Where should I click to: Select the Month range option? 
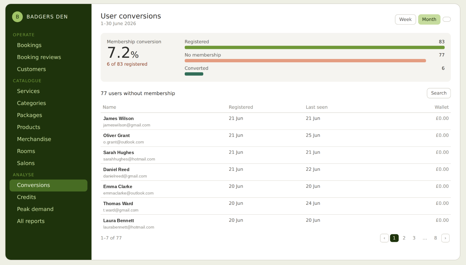click(429, 19)
